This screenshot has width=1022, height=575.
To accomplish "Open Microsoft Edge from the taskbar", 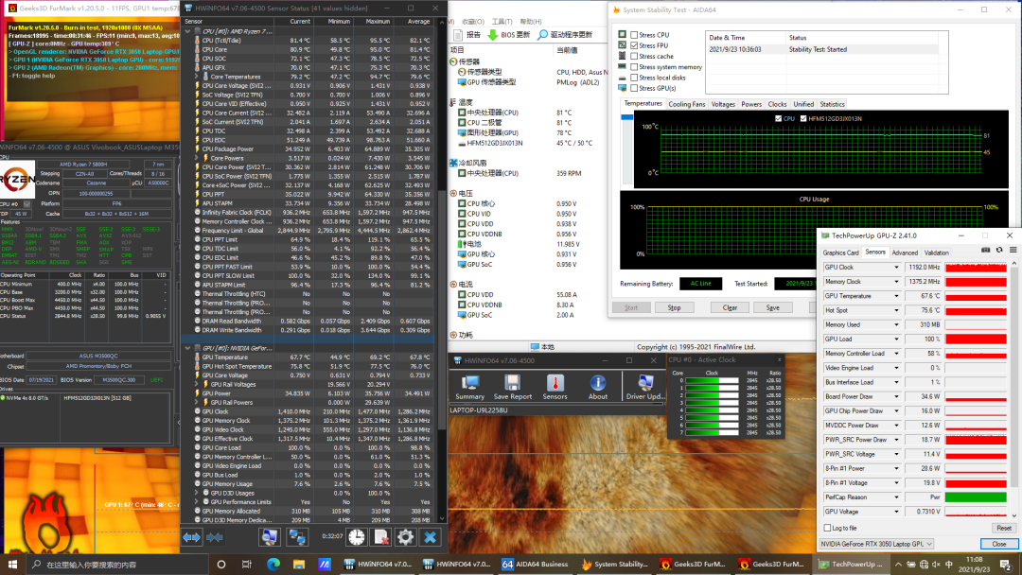I will (x=274, y=565).
